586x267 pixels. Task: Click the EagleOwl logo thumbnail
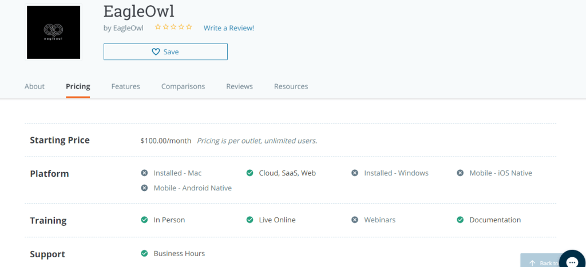click(53, 32)
